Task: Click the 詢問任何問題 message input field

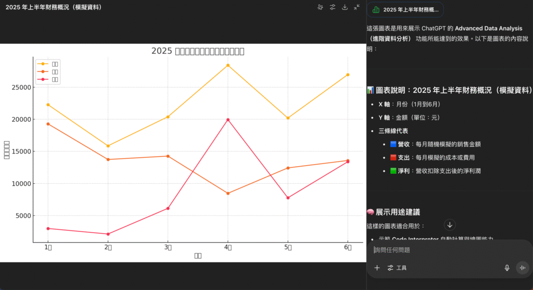Action: point(442,250)
